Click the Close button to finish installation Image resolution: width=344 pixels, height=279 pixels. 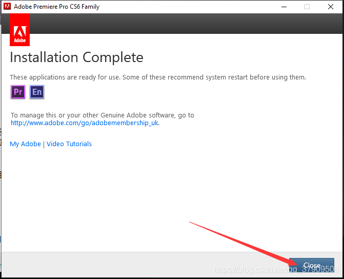click(x=312, y=265)
